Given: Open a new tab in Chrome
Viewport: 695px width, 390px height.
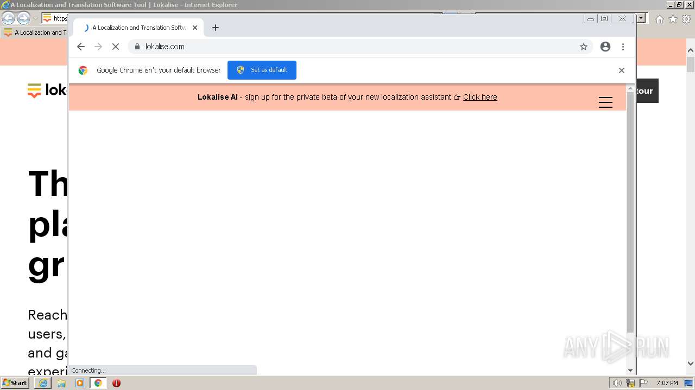Looking at the screenshot, I should 216,28.
